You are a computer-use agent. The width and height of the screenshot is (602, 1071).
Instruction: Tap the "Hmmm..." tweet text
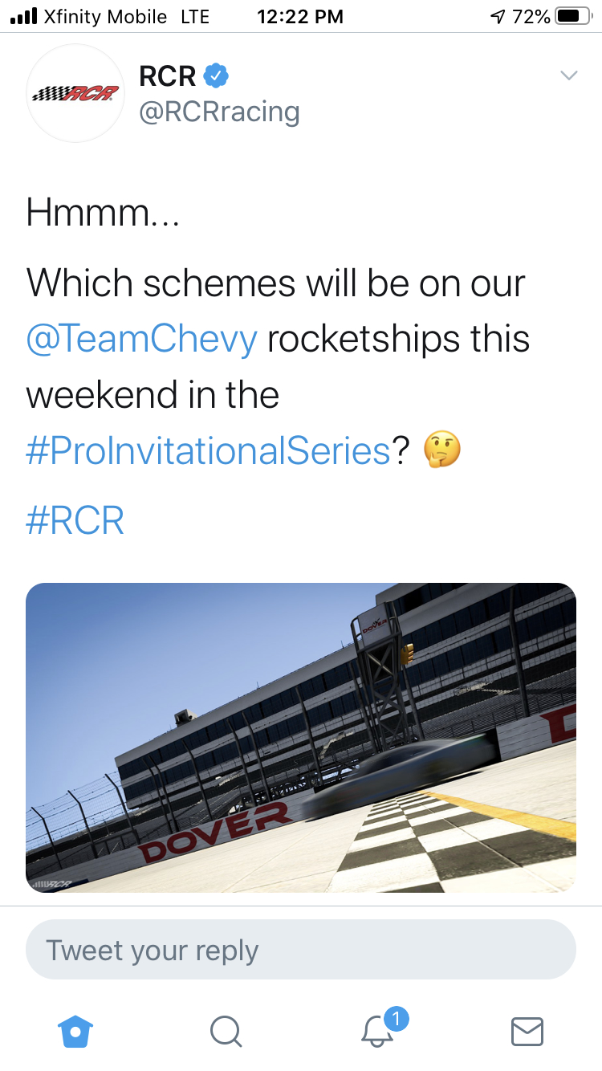click(x=103, y=213)
